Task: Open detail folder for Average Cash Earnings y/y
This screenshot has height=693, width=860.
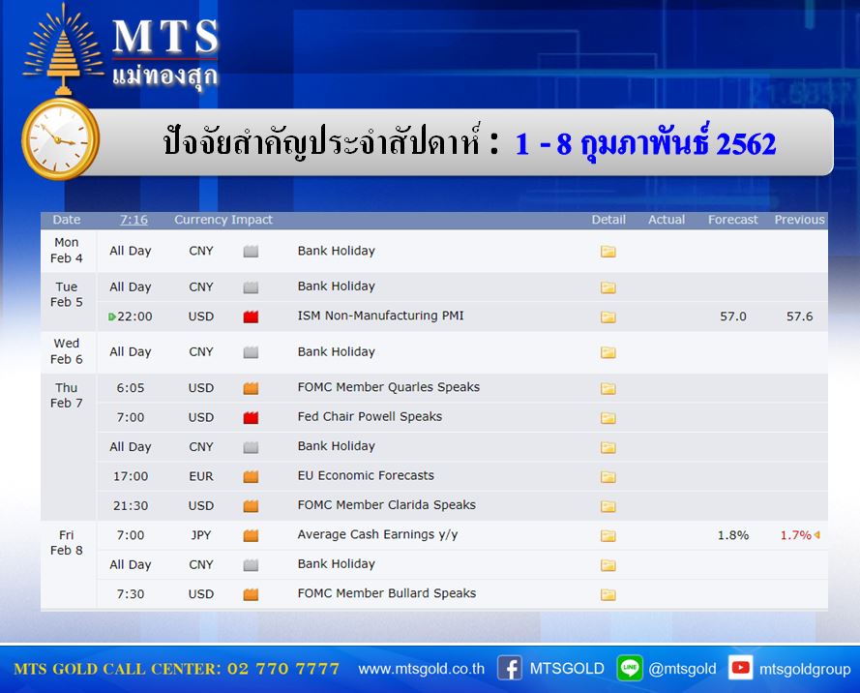Action: [x=608, y=536]
